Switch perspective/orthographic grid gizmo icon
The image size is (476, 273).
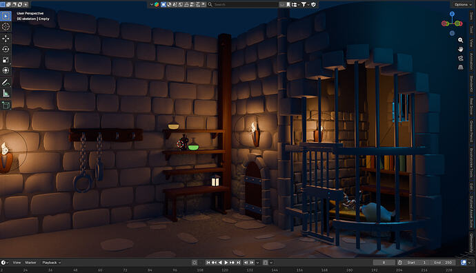[461, 67]
